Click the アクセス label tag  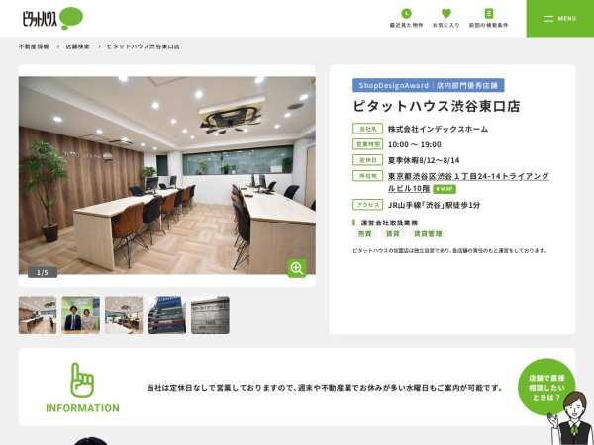tap(368, 205)
